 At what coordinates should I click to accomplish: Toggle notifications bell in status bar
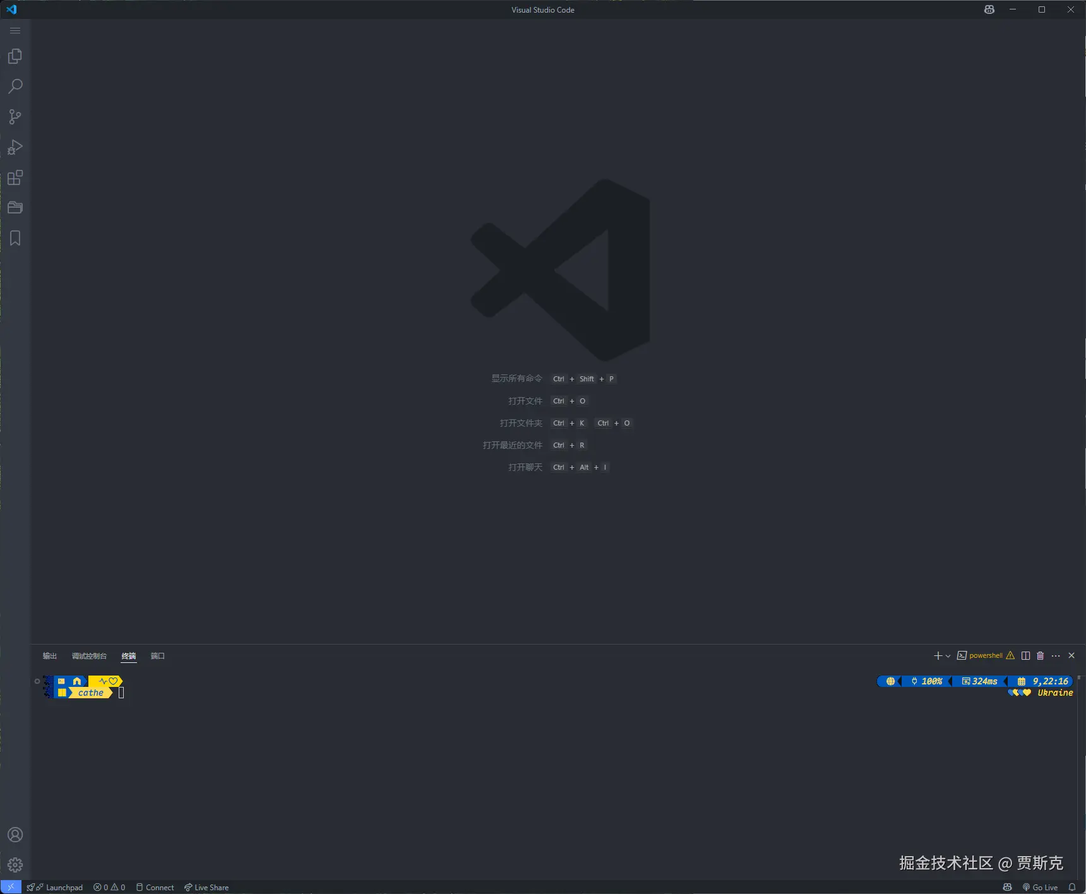[x=1072, y=887]
